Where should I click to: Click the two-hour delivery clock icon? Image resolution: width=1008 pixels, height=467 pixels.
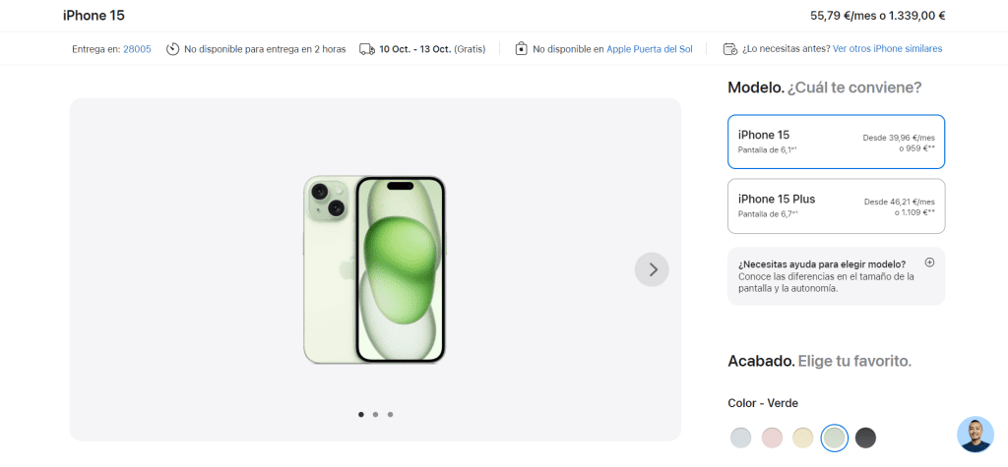tap(172, 49)
